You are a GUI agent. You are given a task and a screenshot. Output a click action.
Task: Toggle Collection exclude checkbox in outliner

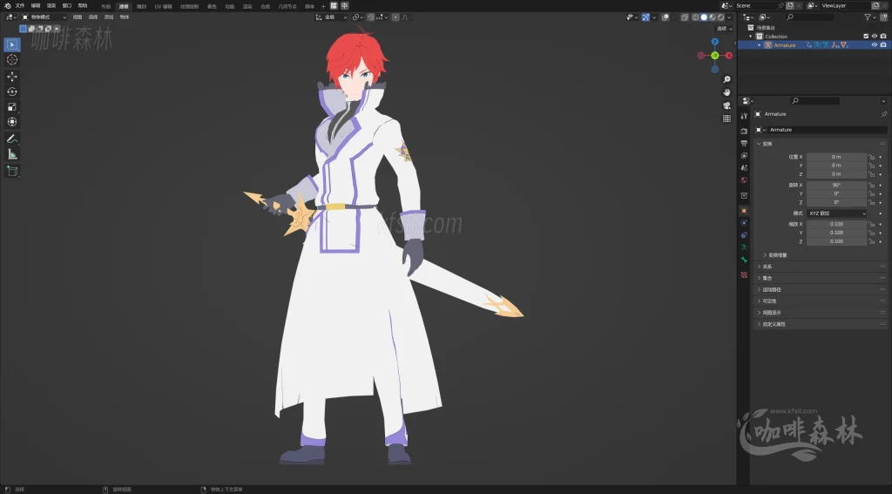(867, 36)
